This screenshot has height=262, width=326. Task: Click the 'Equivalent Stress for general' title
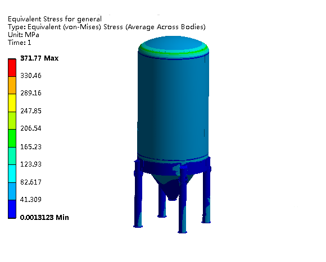[55, 19]
